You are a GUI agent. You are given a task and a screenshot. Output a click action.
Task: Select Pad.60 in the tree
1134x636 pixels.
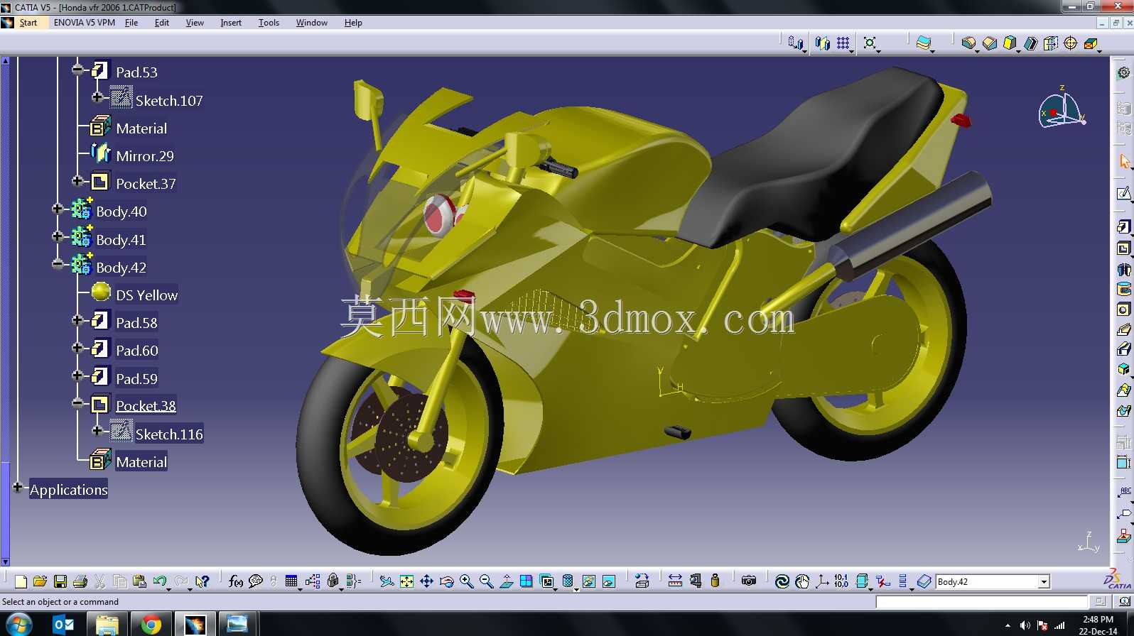[x=137, y=351]
